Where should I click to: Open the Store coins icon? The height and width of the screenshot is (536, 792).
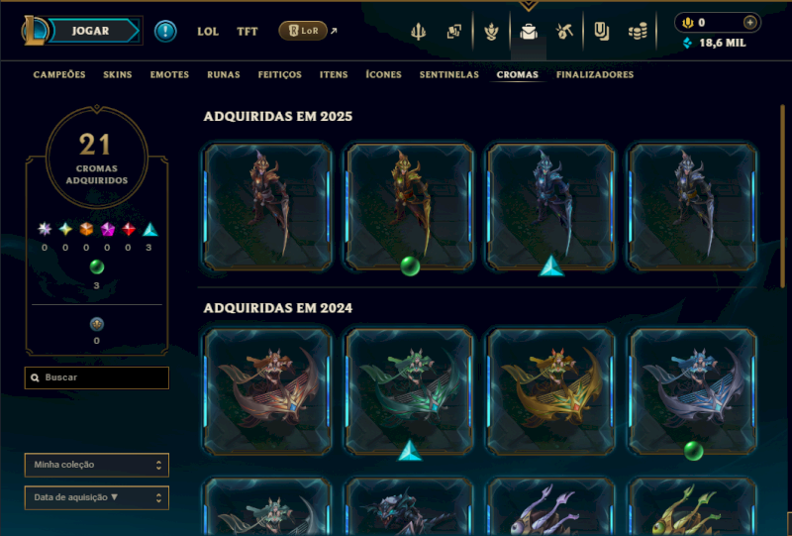pos(638,32)
